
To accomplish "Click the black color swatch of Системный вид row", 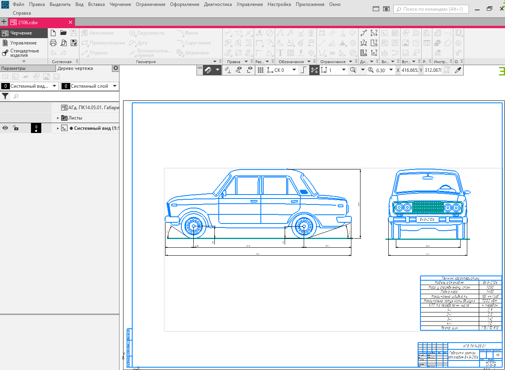I will click(x=36, y=128).
